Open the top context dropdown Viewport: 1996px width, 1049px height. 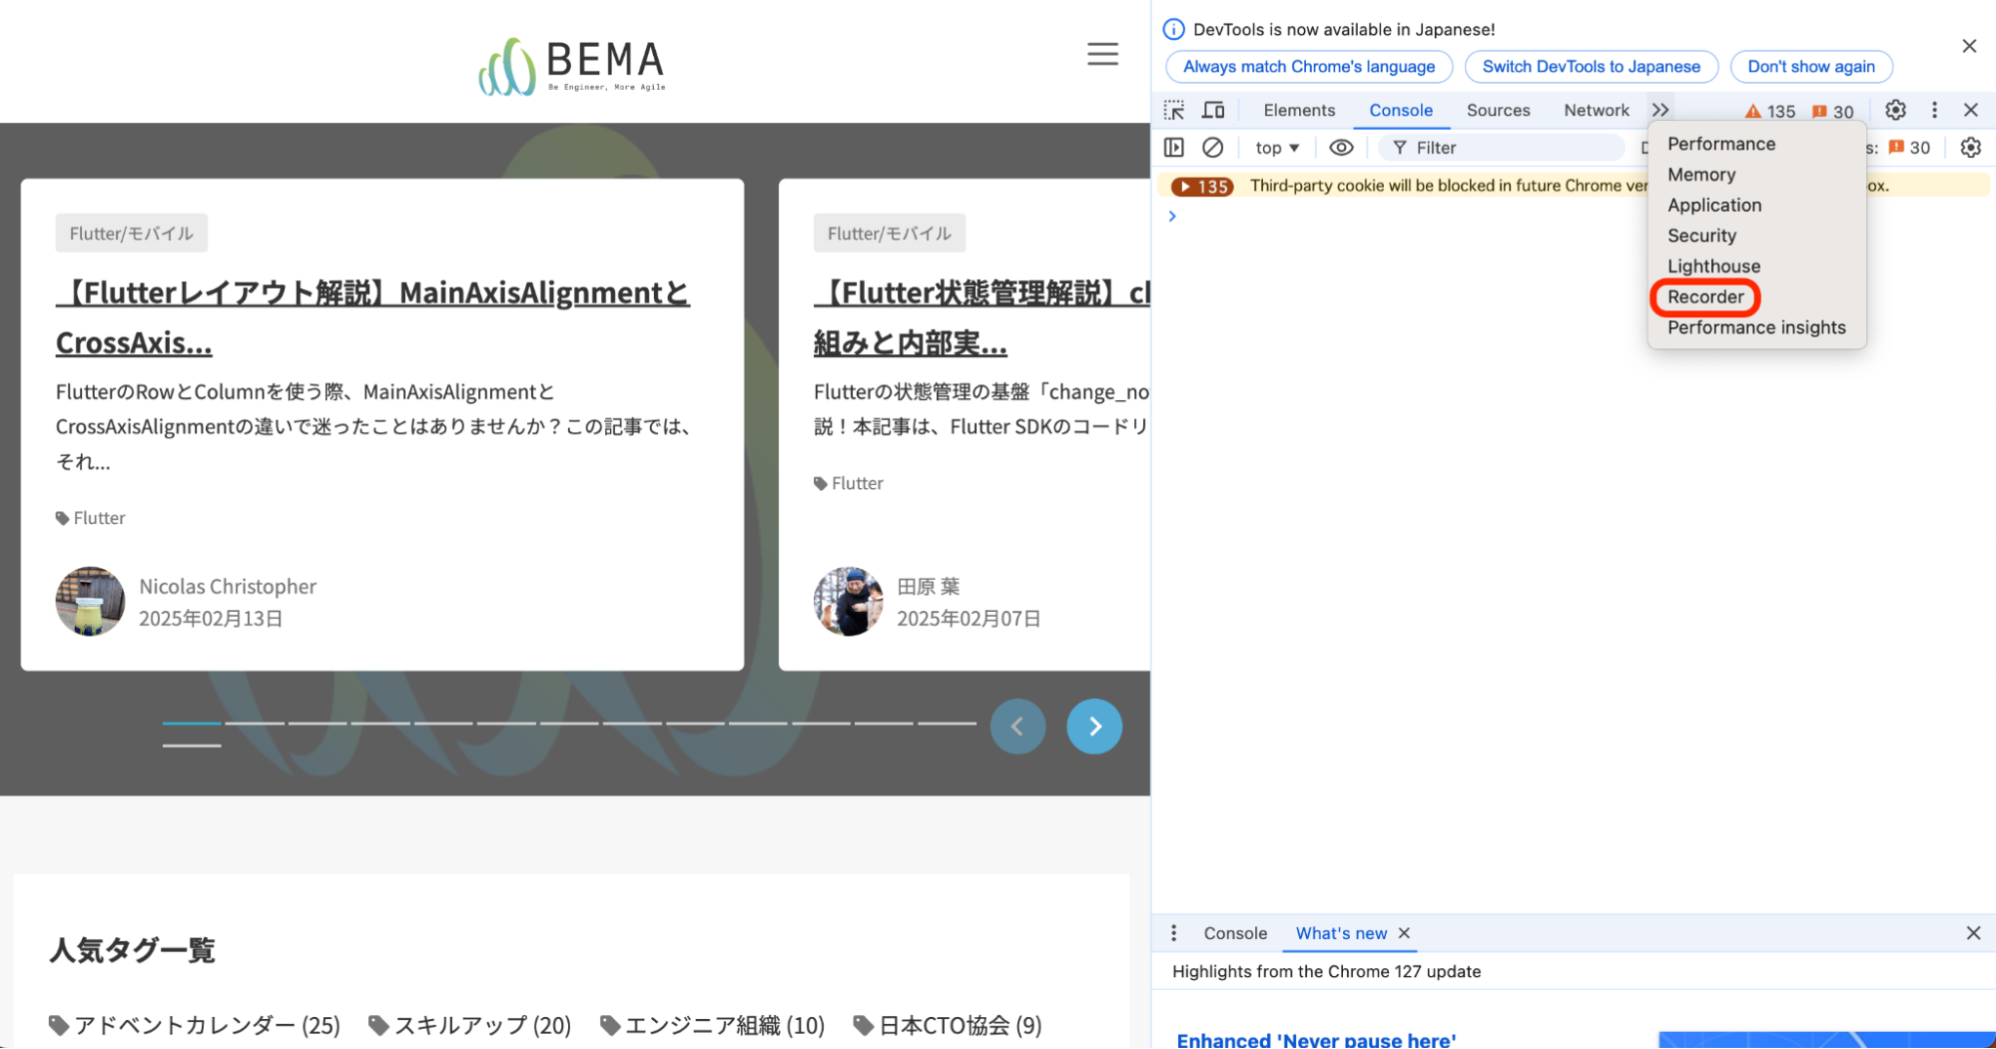[1277, 148]
